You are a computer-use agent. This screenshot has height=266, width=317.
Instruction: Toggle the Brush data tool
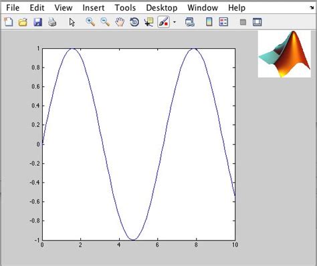[x=164, y=22]
